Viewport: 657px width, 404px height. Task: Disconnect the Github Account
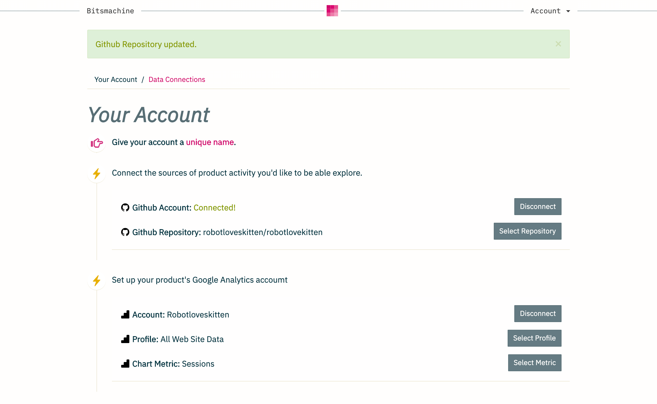[538, 206]
